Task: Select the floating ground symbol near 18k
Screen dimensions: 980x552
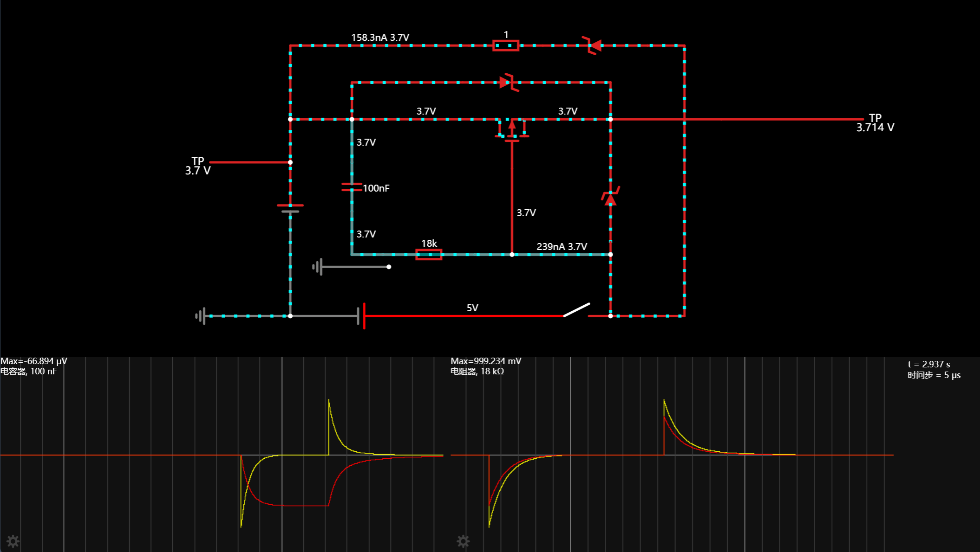Action: click(x=318, y=267)
